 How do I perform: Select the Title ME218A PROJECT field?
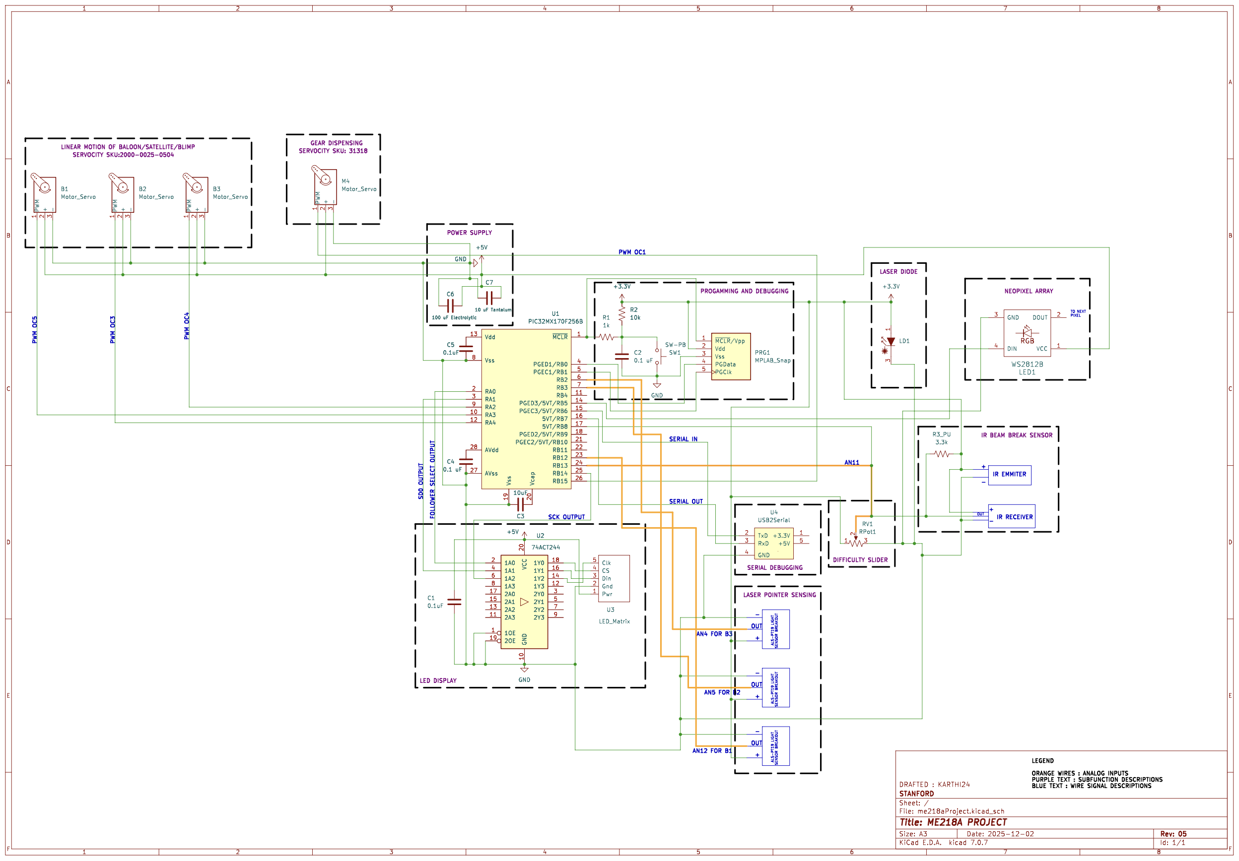(953, 822)
